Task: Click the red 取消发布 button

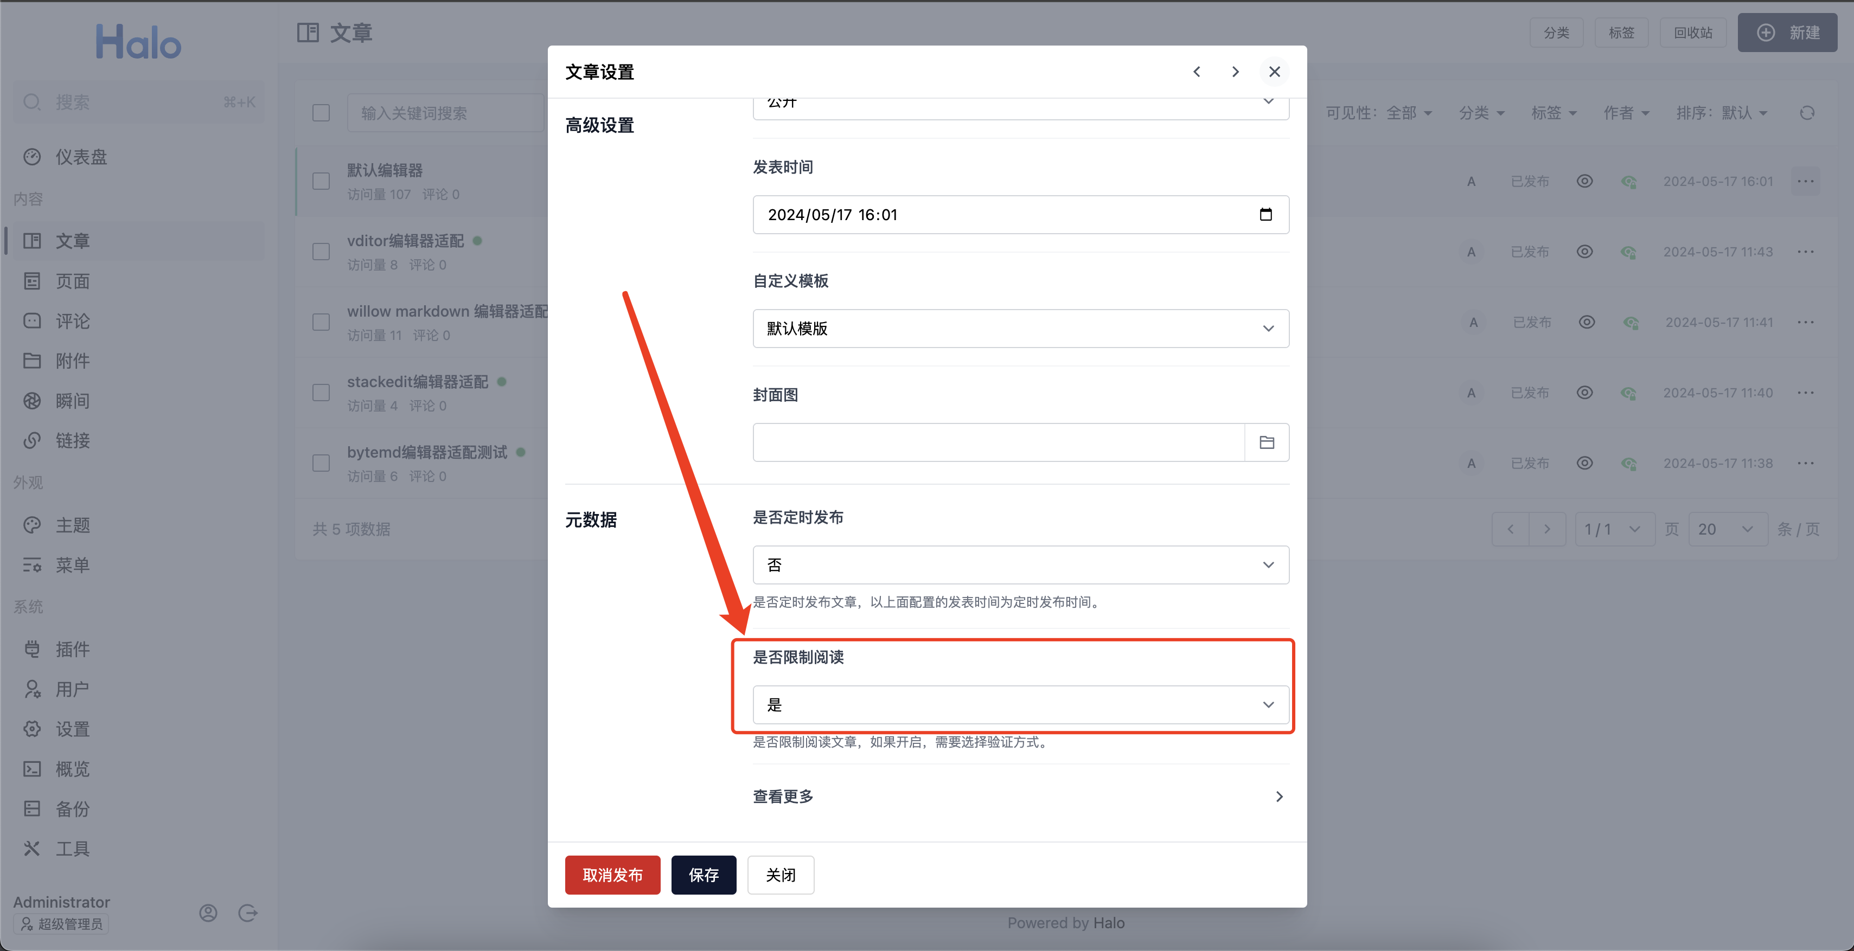Action: click(612, 875)
